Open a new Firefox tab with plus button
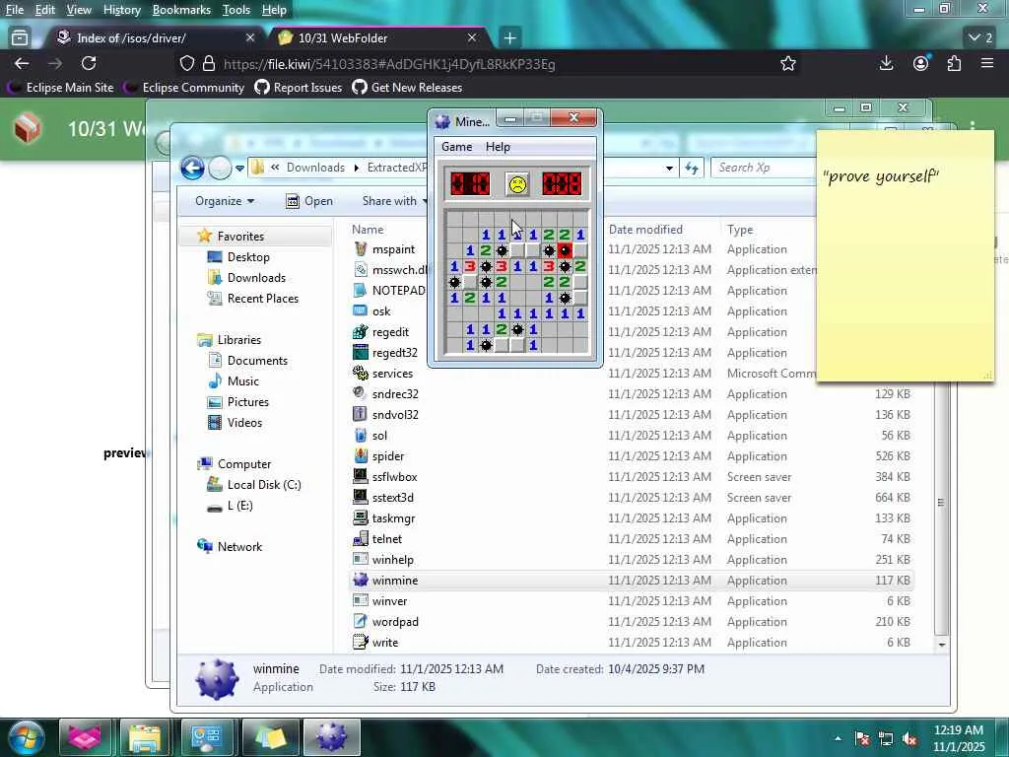This screenshot has width=1009, height=757. (509, 38)
